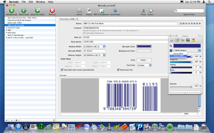The width and height of the screenshot is (214, 133).
Task: Open the Barcody application menu
Action: click(x=14, y=2)
